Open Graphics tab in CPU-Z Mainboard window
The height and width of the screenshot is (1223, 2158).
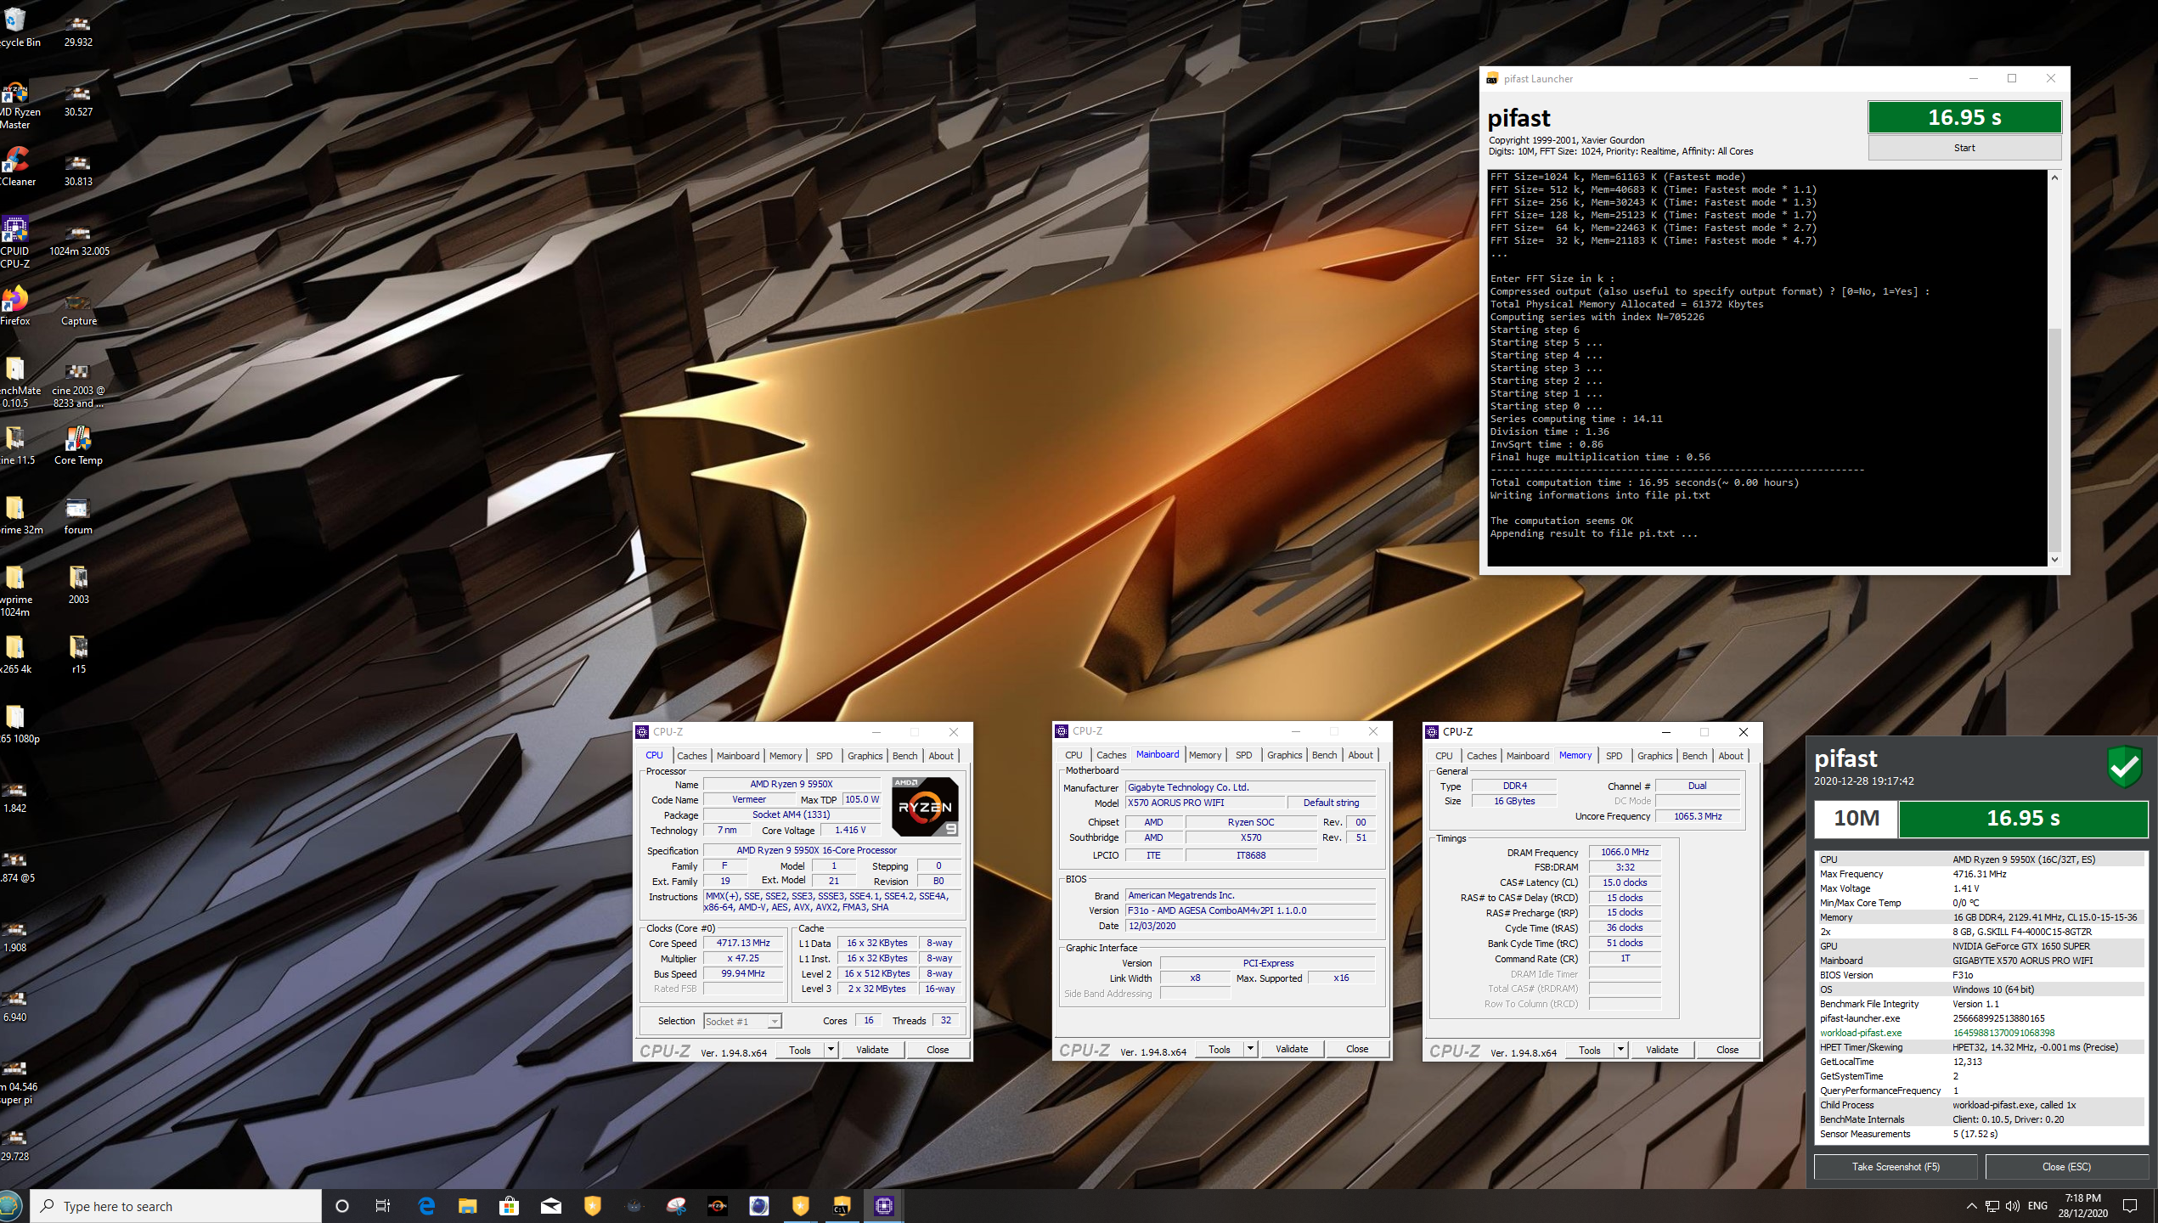click(1284, 755)
